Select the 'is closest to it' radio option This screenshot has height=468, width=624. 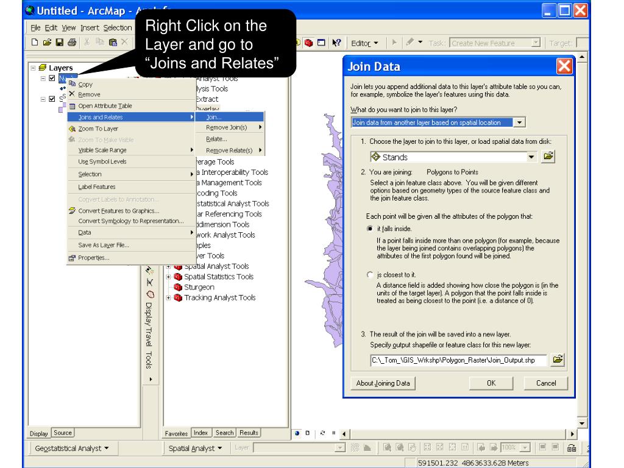click(x=370, y=275)
